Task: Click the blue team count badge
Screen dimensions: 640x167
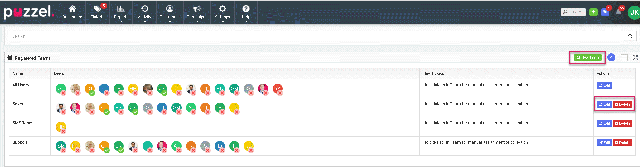Action: (x=611, y=58)
